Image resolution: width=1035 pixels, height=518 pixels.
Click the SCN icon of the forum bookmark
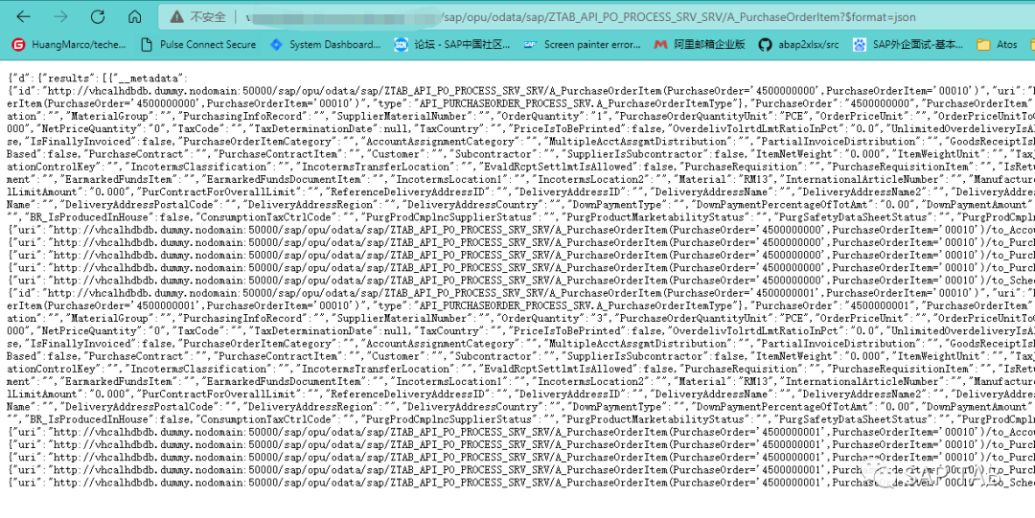point(401,45)
